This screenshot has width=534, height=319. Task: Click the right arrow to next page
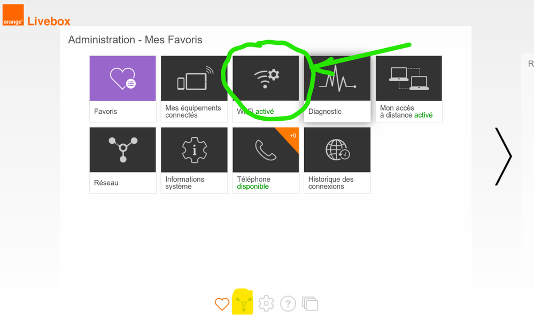pos(503,157)
